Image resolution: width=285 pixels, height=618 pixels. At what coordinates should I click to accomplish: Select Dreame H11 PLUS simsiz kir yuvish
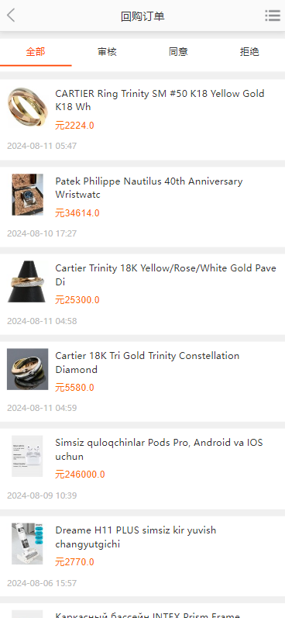tap(136, 537)
